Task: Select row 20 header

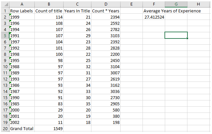Action: 5,128
